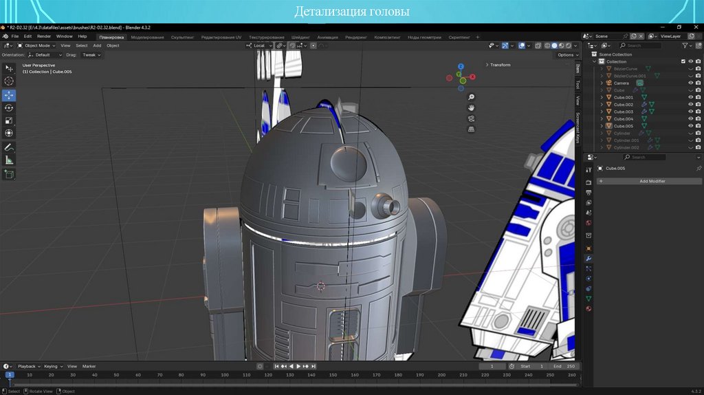Select the Cursor tool in the toolbar
704x395 pixels.
tap(9, 81)
